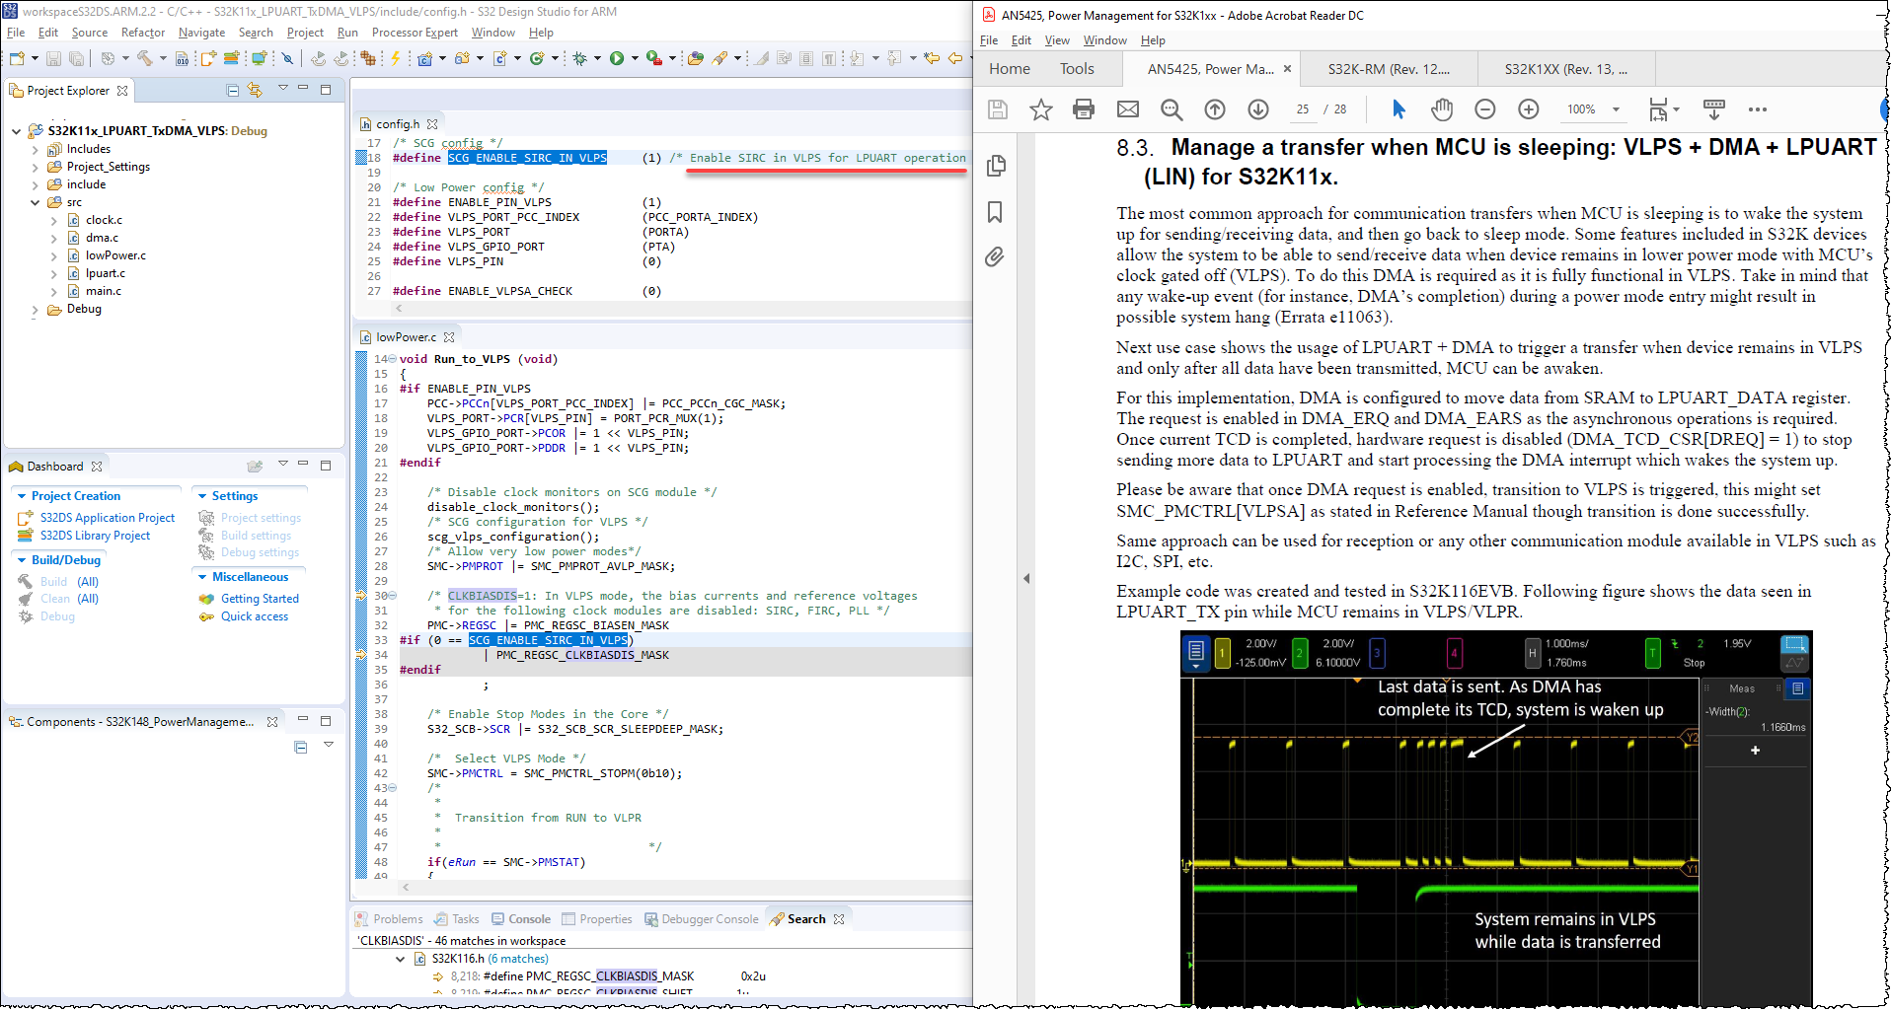
Task: Click the green Run button in the toolbar
Action: coord(617,59)
